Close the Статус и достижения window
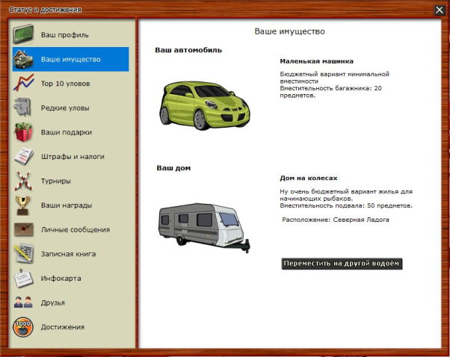The height and width of the screenshot is (357, 450). [x=439, y=10]
